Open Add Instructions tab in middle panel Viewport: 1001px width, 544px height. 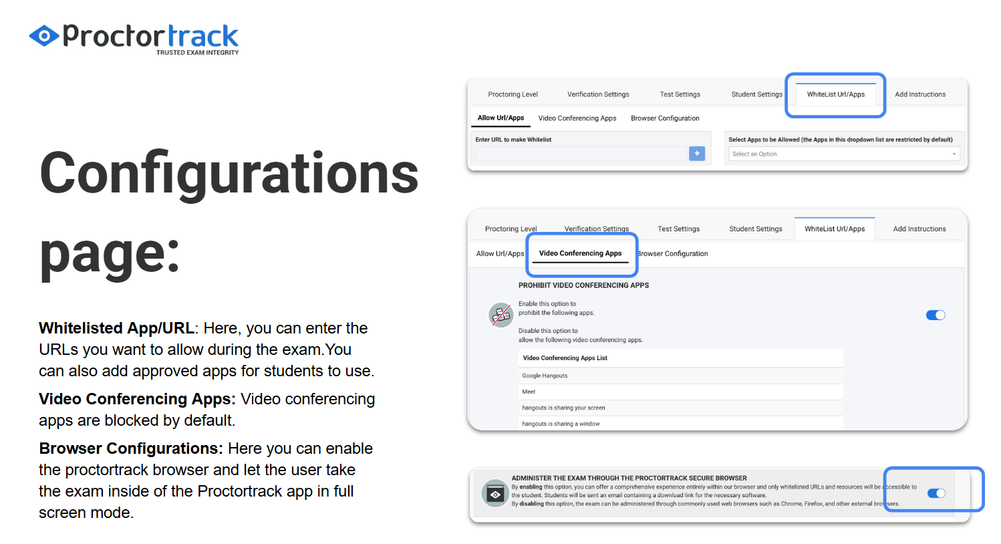pos(919,229)
